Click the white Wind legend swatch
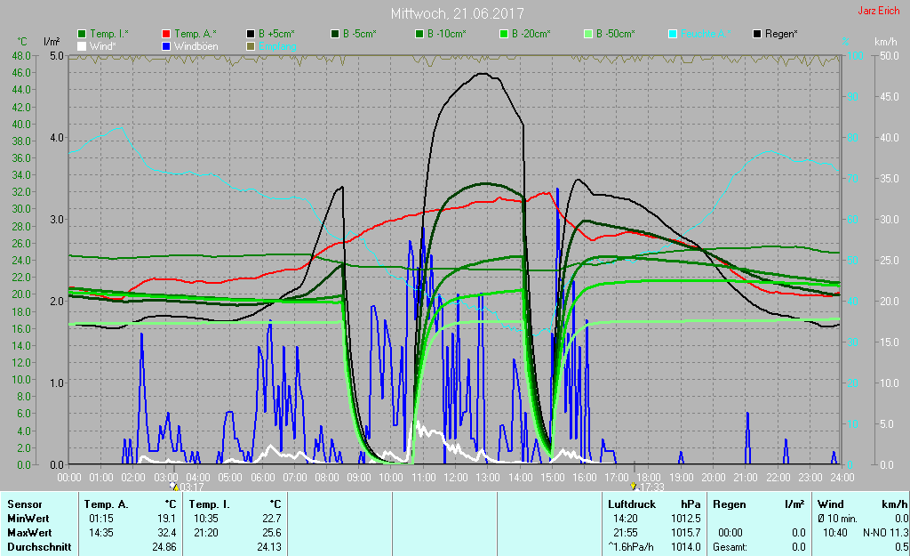Image resolution: width=910 pixels, height=556 pixels. click(82, 46)
